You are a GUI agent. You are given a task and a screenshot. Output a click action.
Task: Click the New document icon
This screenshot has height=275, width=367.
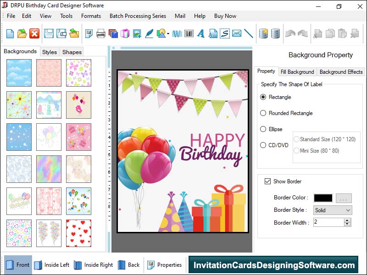10,33
